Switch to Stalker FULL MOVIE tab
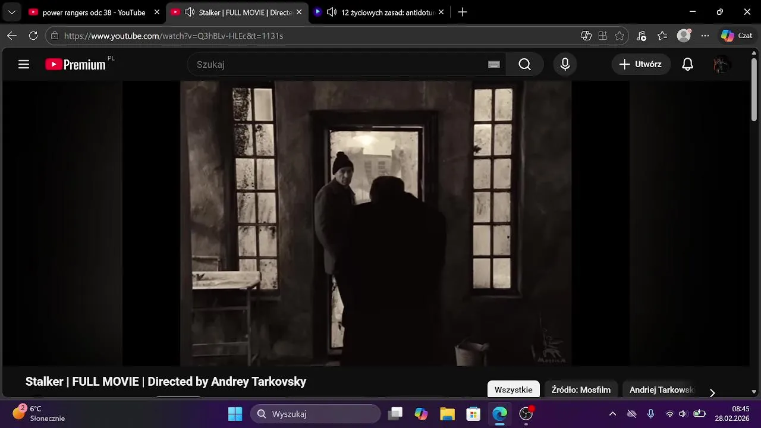 (237, 12)
